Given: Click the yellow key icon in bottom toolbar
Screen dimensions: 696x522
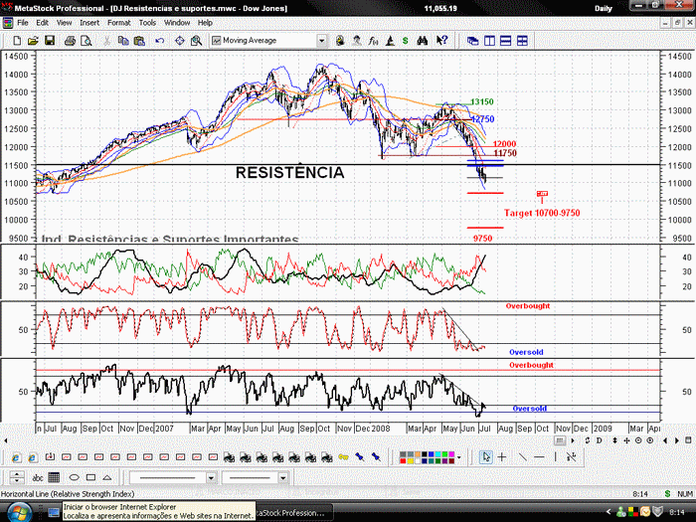Looking at the screenshot, I should tap(343, 456).
